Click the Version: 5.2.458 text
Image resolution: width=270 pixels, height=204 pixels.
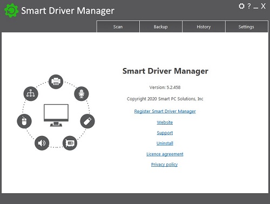coord(165,87)
